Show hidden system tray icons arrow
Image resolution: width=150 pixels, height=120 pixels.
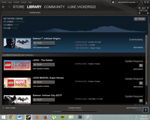pos(129,117)
